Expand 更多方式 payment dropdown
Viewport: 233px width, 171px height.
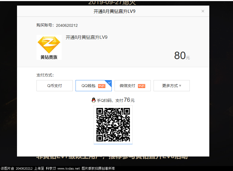tap(172, 86)
